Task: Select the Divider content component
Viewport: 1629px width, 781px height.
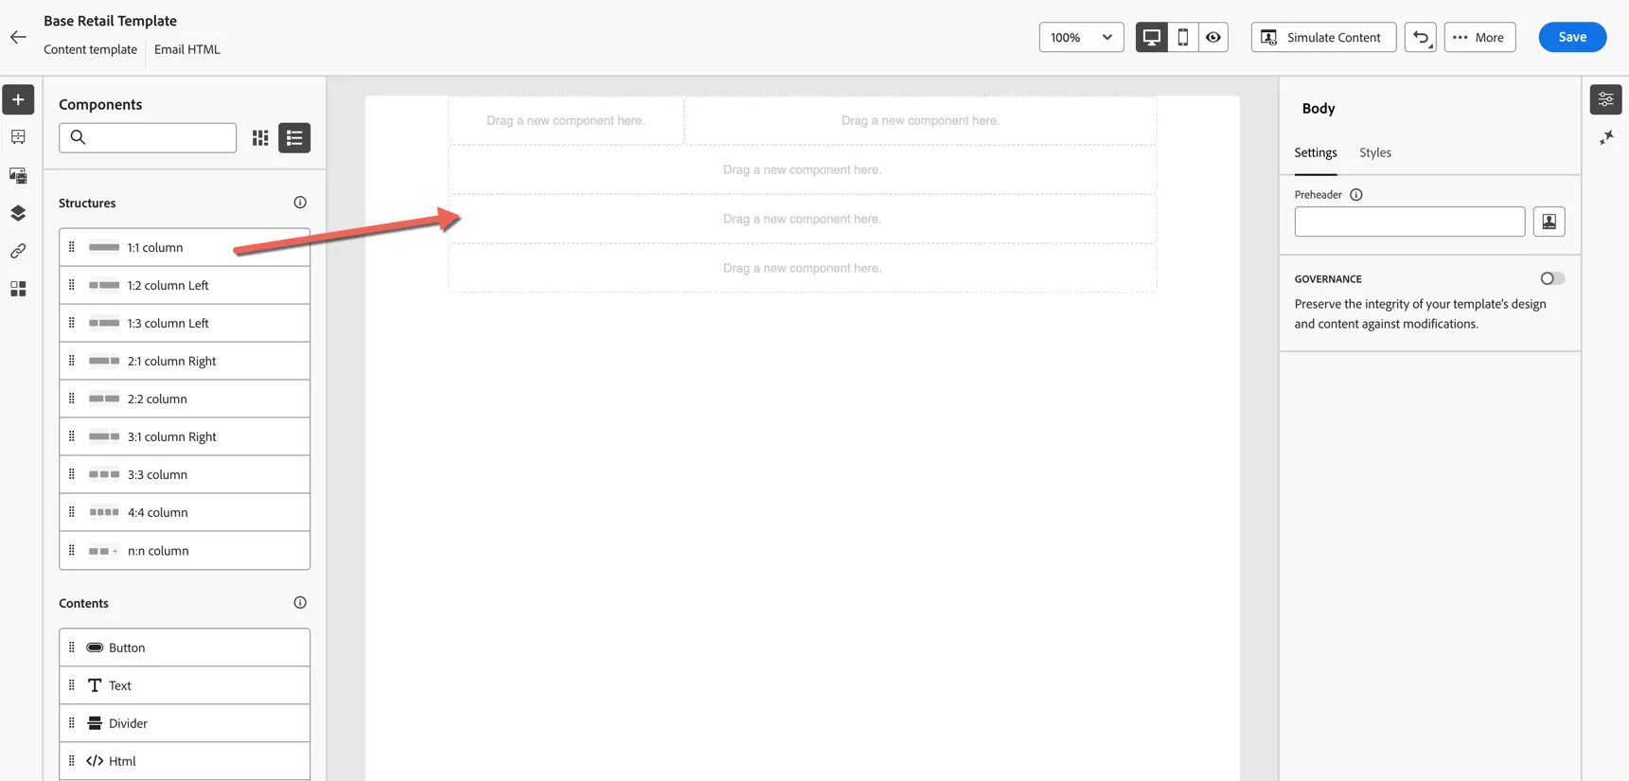Action: 185,723
